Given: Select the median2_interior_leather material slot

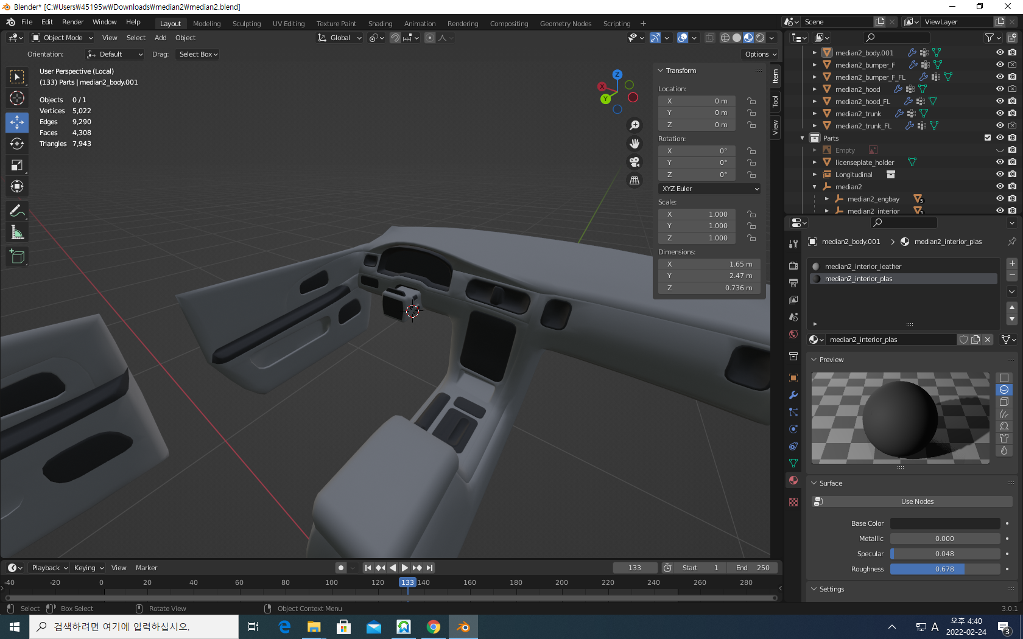Looking at the screenshot, I should 862,267.
